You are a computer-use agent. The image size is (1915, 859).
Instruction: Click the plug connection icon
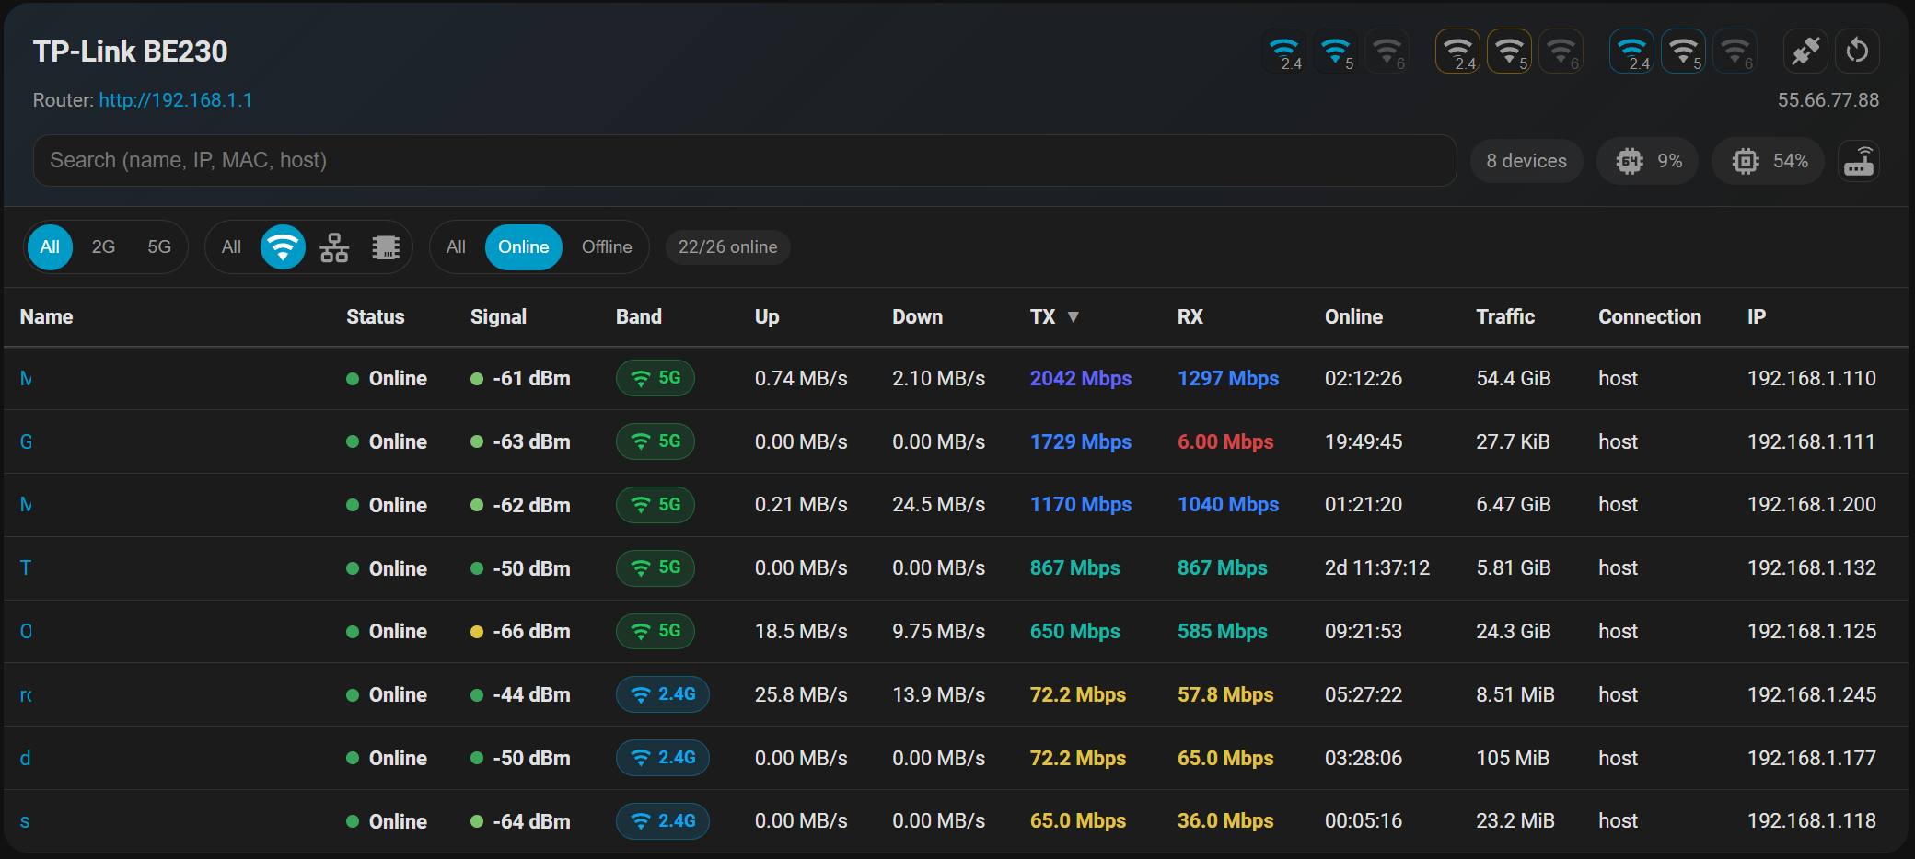[1805, 52]
